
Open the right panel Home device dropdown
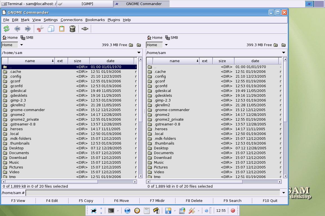click(x=166, y=45)
